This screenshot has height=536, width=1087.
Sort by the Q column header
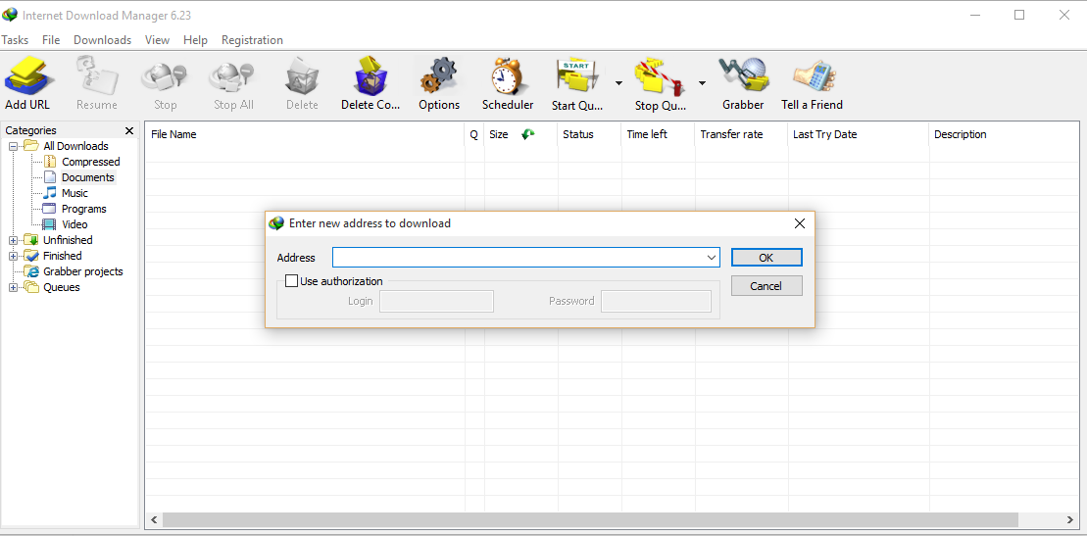point(474,134)
